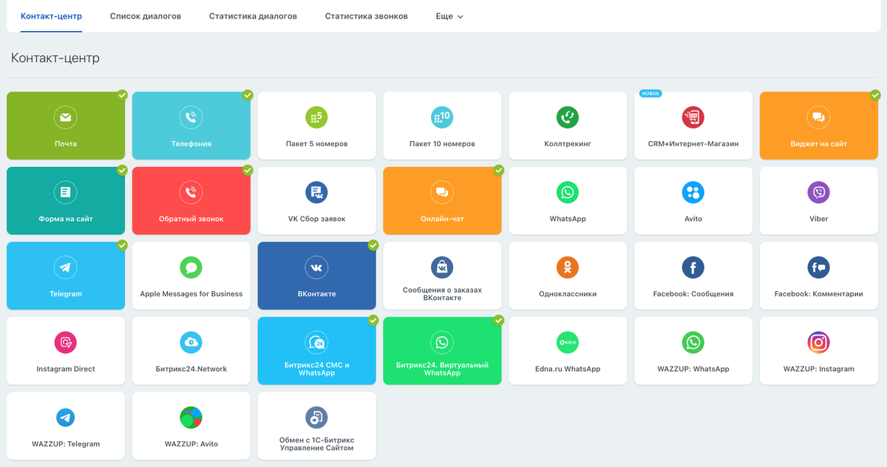Viewport: 887px width, 467px height.
Task: Click the Битрикс24.Network label text
Action: point(191,369)
